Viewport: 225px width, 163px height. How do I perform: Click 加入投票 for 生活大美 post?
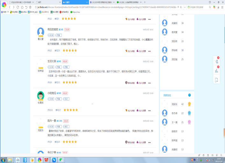point(141,82)
